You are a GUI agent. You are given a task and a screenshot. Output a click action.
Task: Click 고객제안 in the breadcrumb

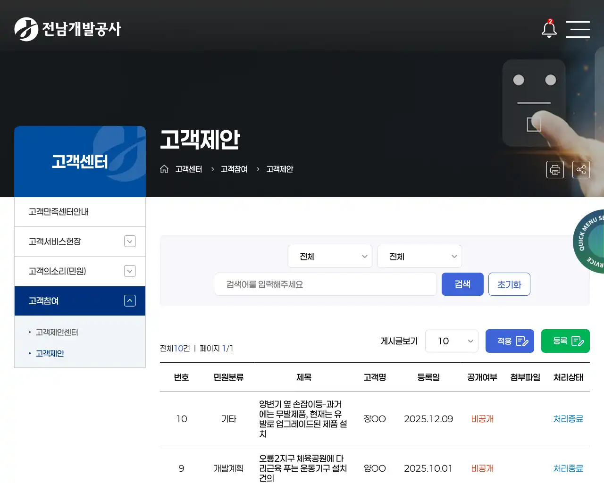(279, 169)
